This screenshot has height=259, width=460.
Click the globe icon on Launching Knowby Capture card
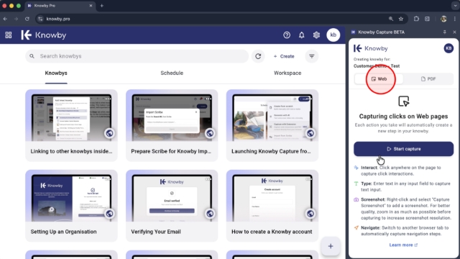pyautogui.click(x=310, y=133)
